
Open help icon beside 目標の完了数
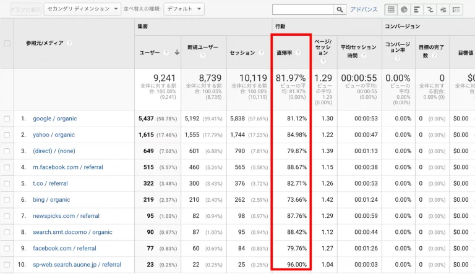tap(434, 56)
